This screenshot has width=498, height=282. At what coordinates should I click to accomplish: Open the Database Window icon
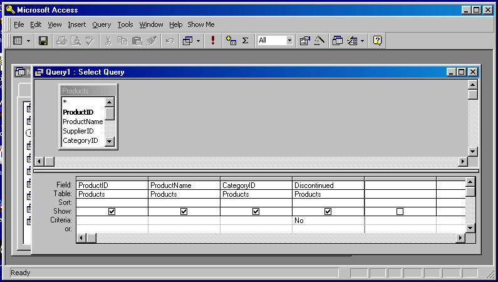pyautogui.click(x=338, y=41)
